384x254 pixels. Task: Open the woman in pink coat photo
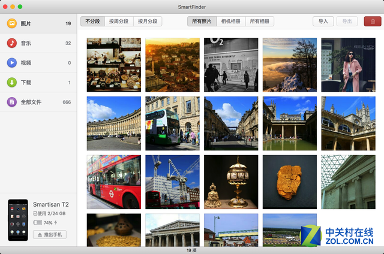(x=348, y=65)
